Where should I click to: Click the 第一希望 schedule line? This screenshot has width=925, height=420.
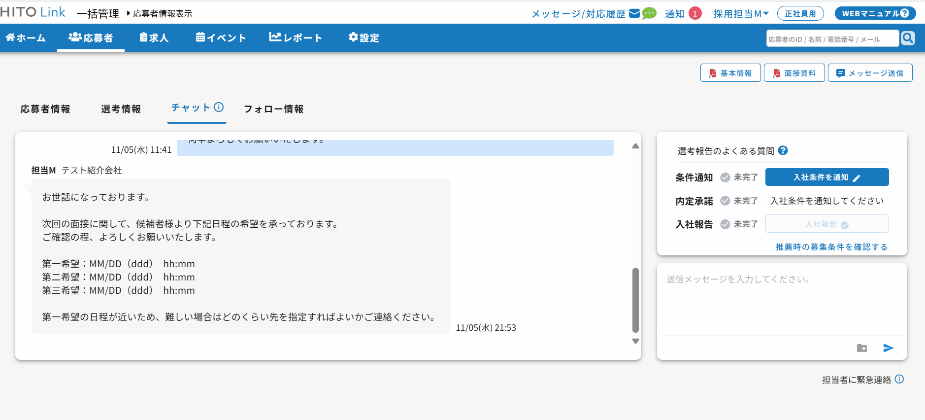pos(118,264)
